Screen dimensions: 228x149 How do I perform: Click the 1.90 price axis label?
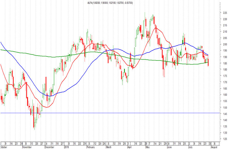[225, 57]
